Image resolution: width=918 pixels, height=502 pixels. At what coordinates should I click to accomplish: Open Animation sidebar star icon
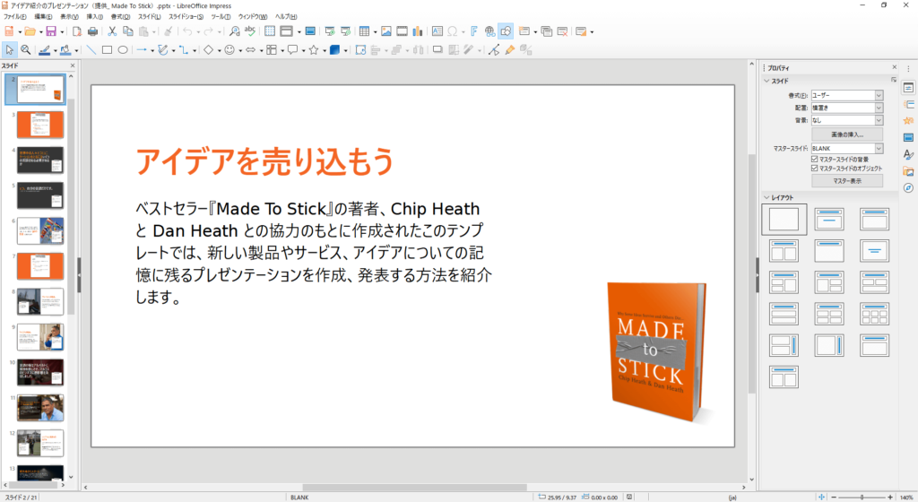coord(909,120)
